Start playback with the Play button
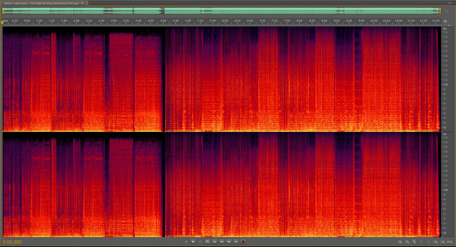Image resolution: width=456 pixels, height=247 pixels. (193, 242)
